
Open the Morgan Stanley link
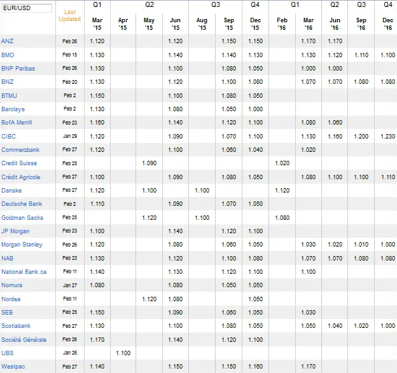[x=22, y=245]
